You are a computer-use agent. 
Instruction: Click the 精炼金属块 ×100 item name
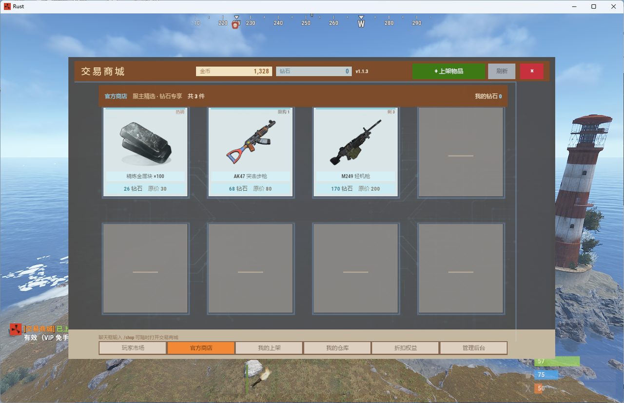[145, 176]
